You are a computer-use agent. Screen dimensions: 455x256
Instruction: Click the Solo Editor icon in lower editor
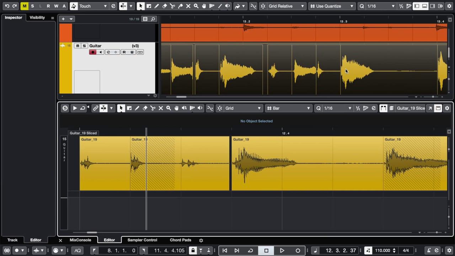click(65, 108)
